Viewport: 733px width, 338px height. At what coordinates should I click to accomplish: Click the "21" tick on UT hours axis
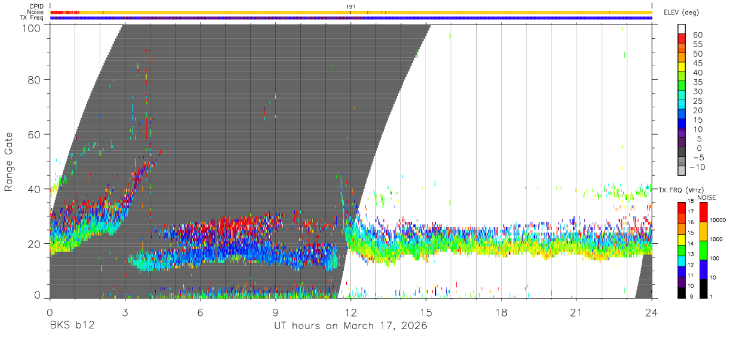point(577,312)
